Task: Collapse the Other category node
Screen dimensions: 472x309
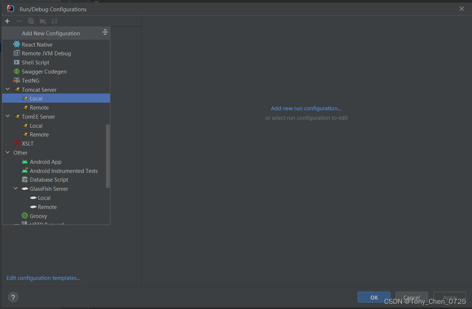Action: click(x=8, y=152)
